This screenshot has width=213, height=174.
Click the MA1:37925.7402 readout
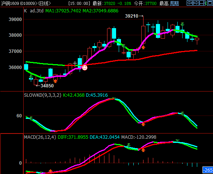63,11
